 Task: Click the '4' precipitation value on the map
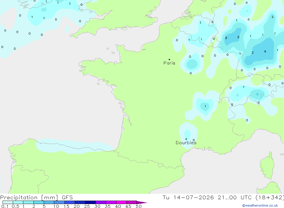[265, 51]
